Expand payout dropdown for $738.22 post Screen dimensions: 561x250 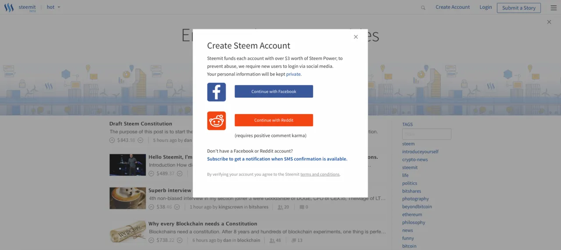pyautogui.click(x=180, y=240)
